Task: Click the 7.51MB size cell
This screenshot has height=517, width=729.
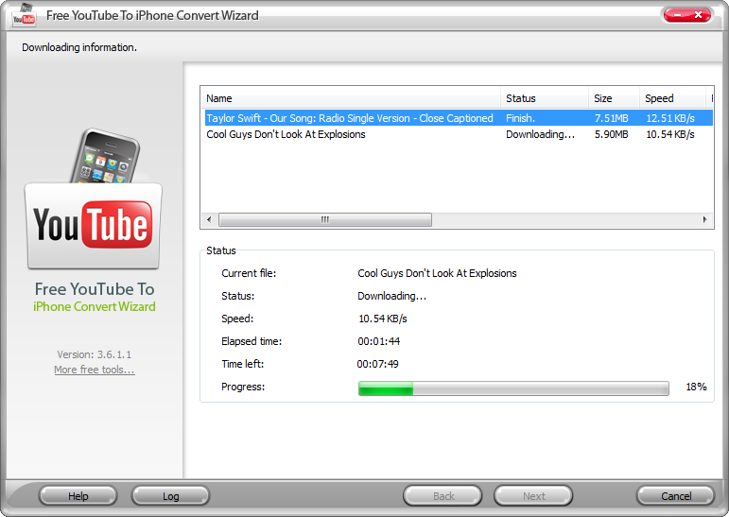Action: click(x=612, y=118)
